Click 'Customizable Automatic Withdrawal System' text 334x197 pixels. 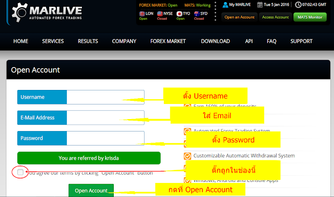point(244,155)
